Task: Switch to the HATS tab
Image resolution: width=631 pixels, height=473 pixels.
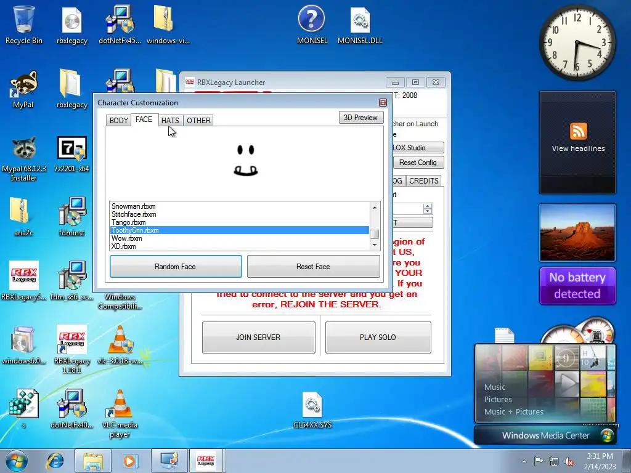Action: [170, 120]
